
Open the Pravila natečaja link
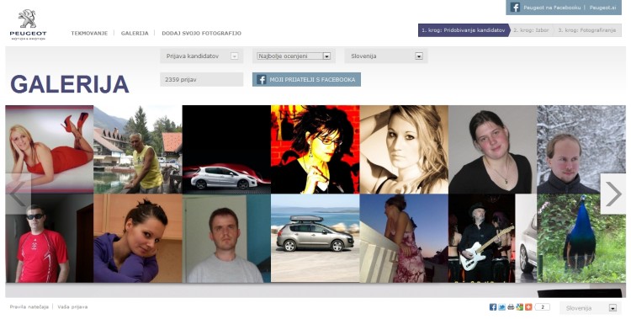(29, 307)
